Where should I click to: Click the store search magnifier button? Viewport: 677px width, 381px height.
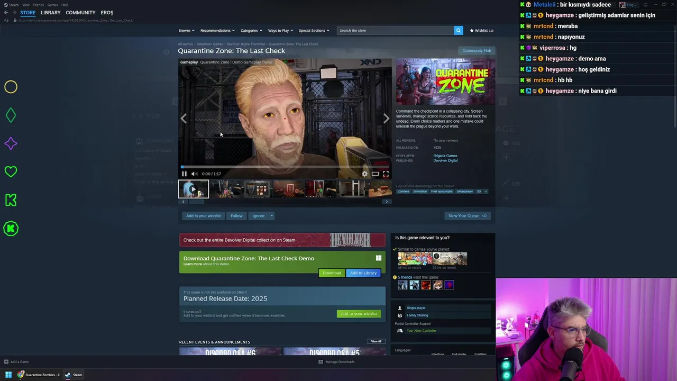(x=459, y=30)
